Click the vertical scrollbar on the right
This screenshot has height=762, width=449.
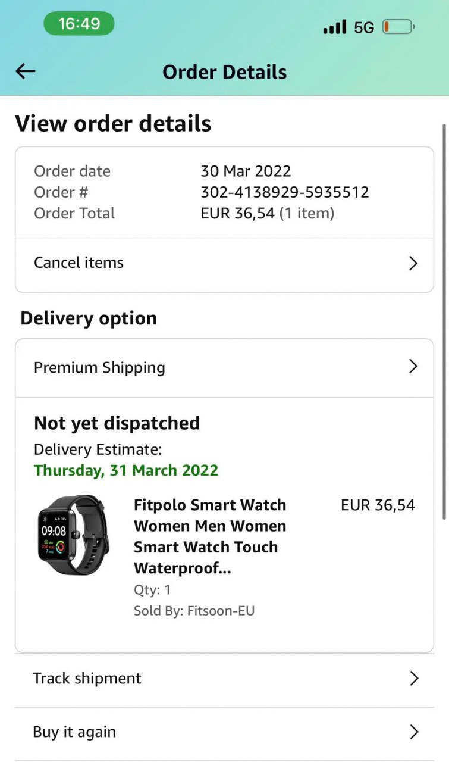click(x=444, y=321)
